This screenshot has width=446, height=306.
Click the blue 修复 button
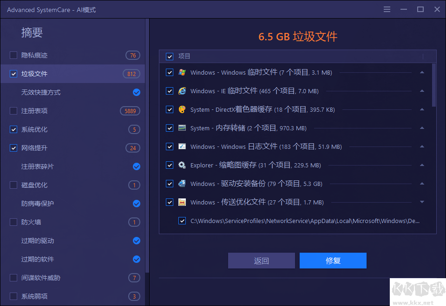333,261
